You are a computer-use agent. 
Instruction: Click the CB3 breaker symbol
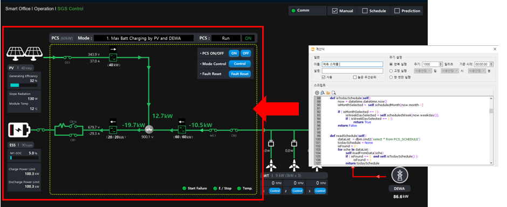234,130
